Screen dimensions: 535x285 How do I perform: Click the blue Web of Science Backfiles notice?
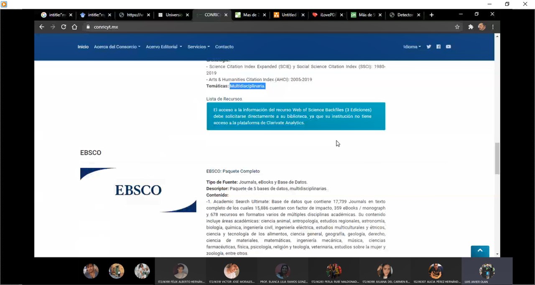[x=296, y=116]
